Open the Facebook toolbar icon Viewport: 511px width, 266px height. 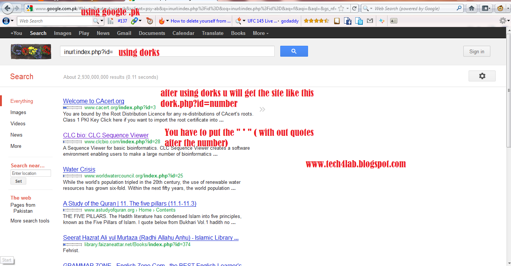[x=348, y=21]
